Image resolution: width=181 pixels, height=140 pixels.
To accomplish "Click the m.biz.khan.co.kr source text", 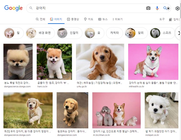I will 101,135.
